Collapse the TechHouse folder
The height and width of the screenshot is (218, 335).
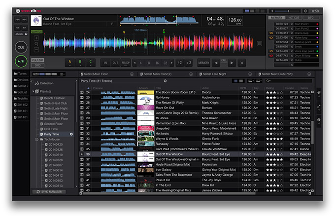(x=37, y=139)
